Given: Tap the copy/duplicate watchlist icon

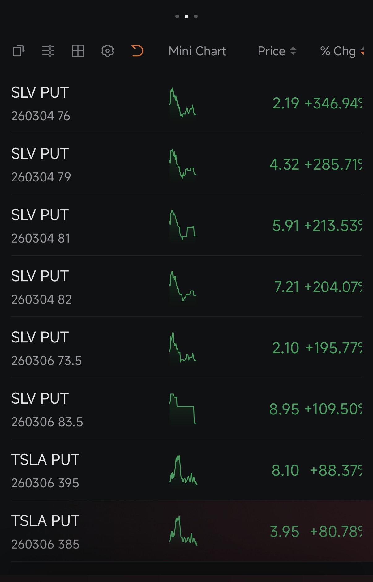Looking at the screenshot, I should 19,51.
